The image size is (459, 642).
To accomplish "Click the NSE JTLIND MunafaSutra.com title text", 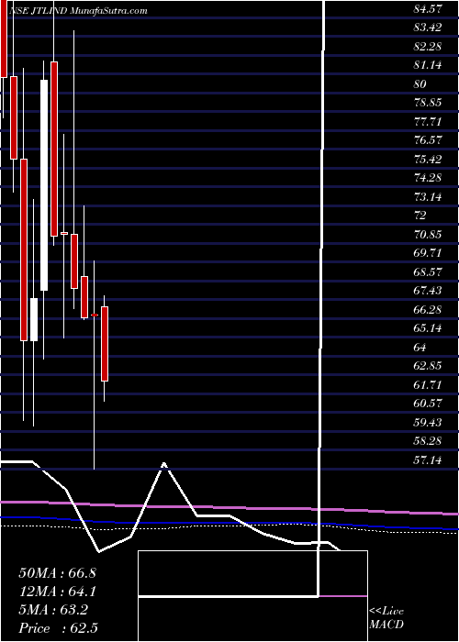I will [78, 11].
